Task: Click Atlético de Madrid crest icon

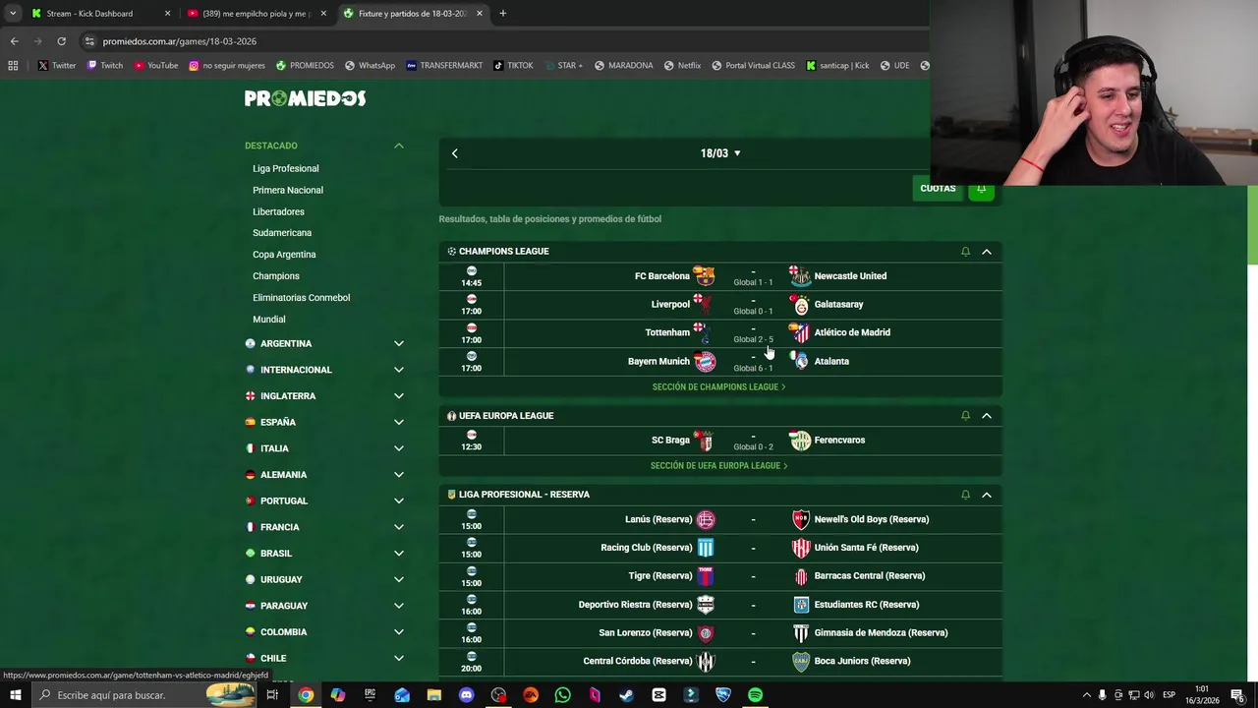Action: 800,333
